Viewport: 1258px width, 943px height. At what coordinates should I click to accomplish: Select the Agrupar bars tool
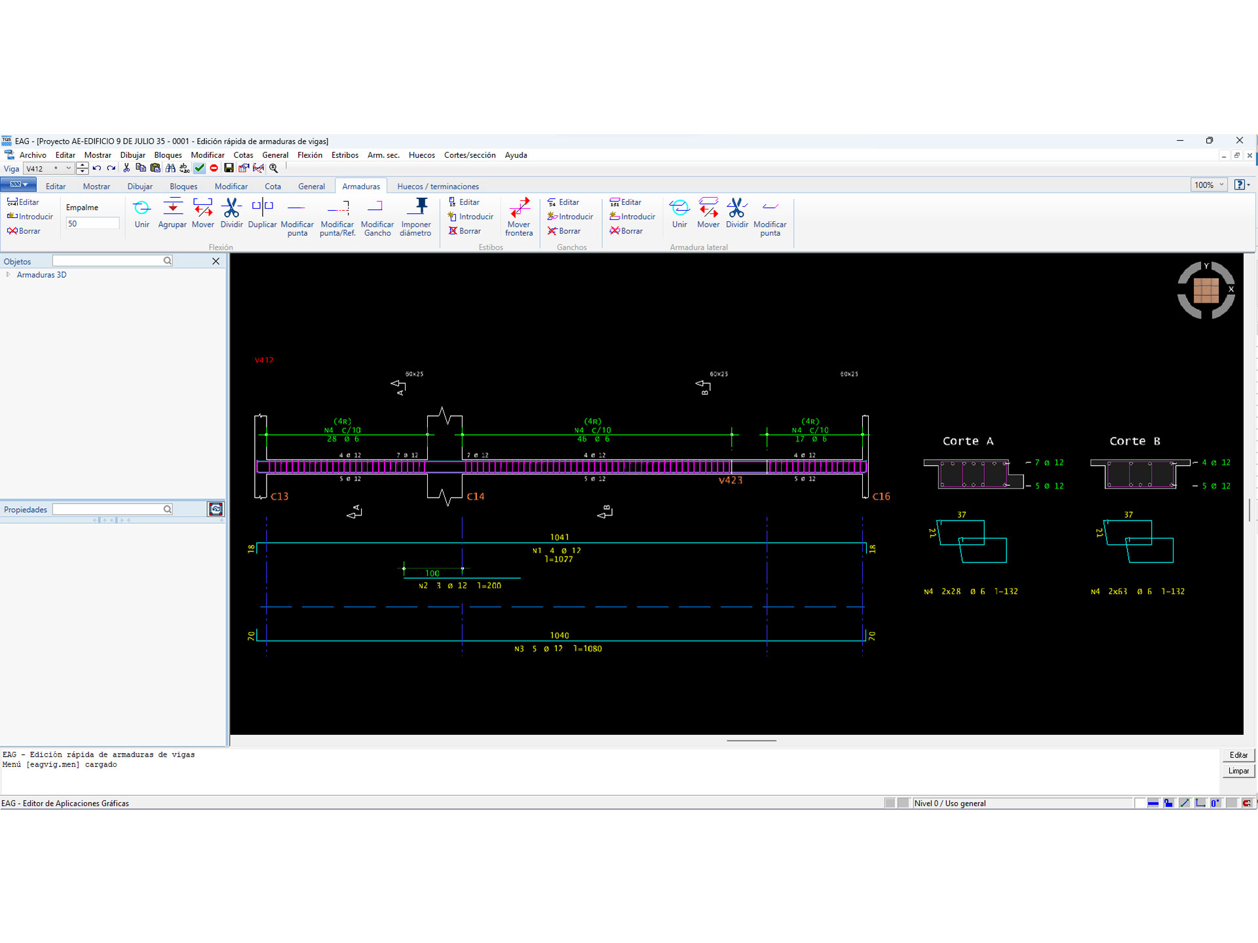point(172,213)
